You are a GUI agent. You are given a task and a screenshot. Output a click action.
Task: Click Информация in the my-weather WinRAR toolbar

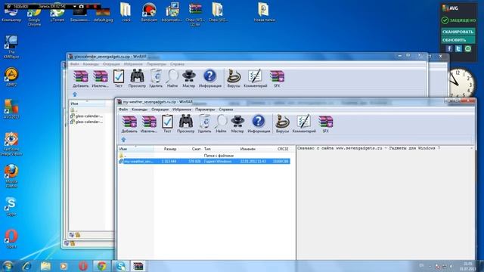point(259,124)
